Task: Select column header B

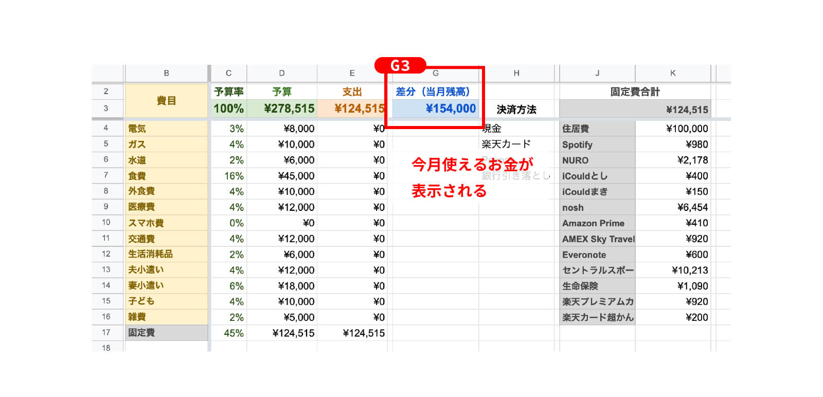Action: [x=166, y=73]
